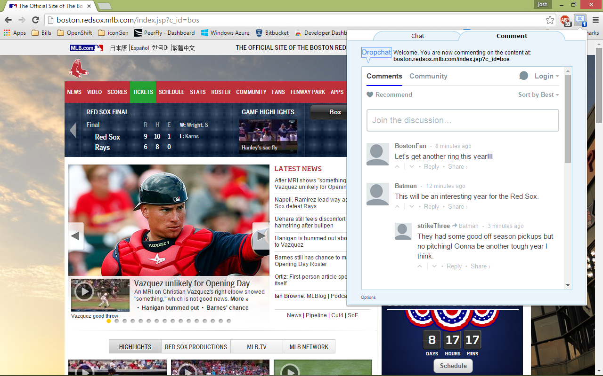Upvote strikeThree's reply

click(420, 266)
